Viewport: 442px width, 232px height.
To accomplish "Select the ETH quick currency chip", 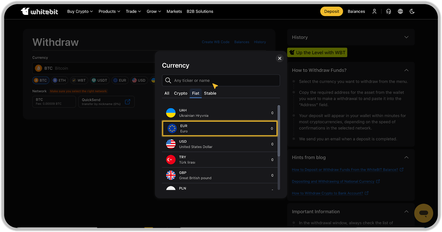I will (x=59, y=80).
